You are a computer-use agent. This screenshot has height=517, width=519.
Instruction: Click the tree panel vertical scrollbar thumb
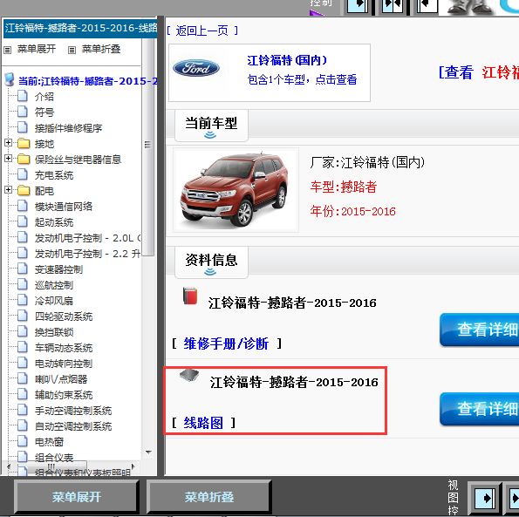(148, 145)
